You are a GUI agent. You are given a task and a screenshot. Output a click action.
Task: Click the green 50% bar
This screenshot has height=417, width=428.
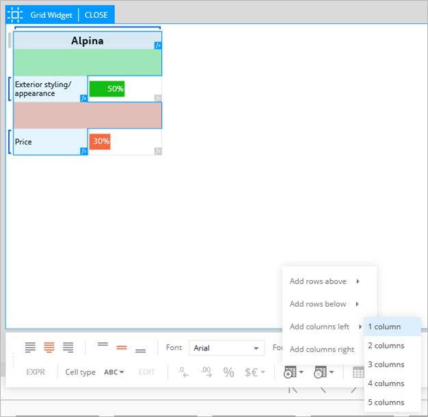107,88
